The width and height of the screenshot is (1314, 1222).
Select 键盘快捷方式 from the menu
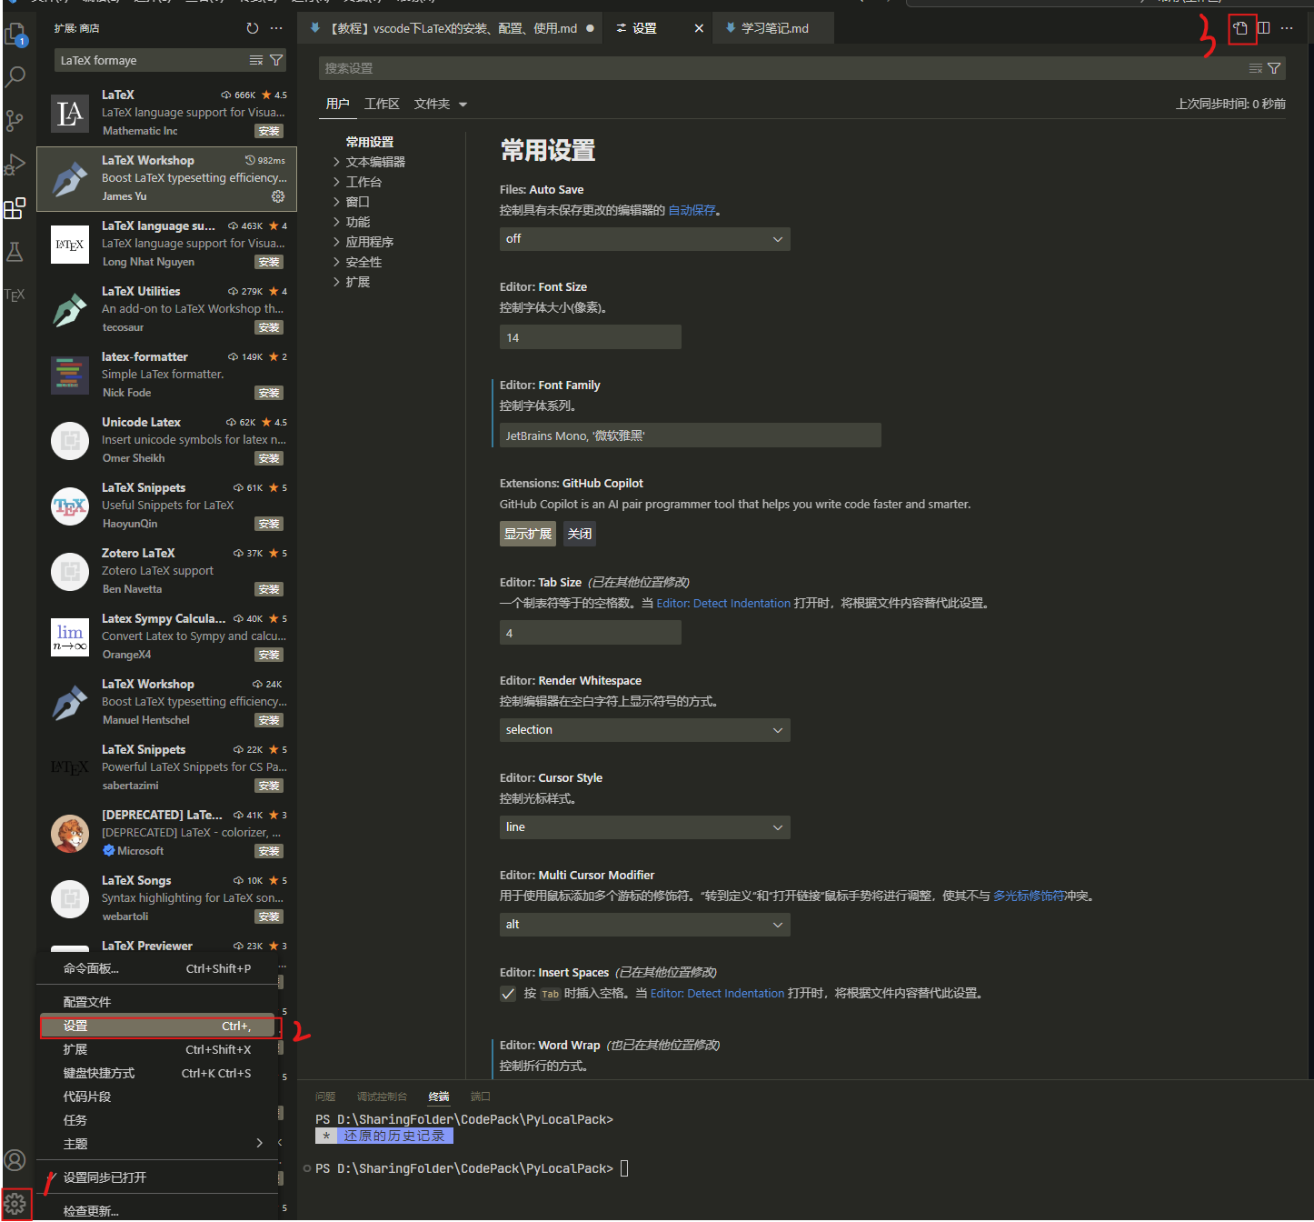click(x=99, y=1074)
